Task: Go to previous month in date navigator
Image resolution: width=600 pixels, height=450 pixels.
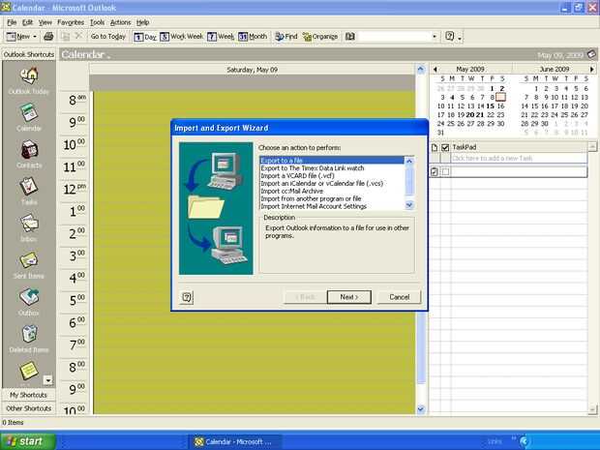Action: click(435, 70)
